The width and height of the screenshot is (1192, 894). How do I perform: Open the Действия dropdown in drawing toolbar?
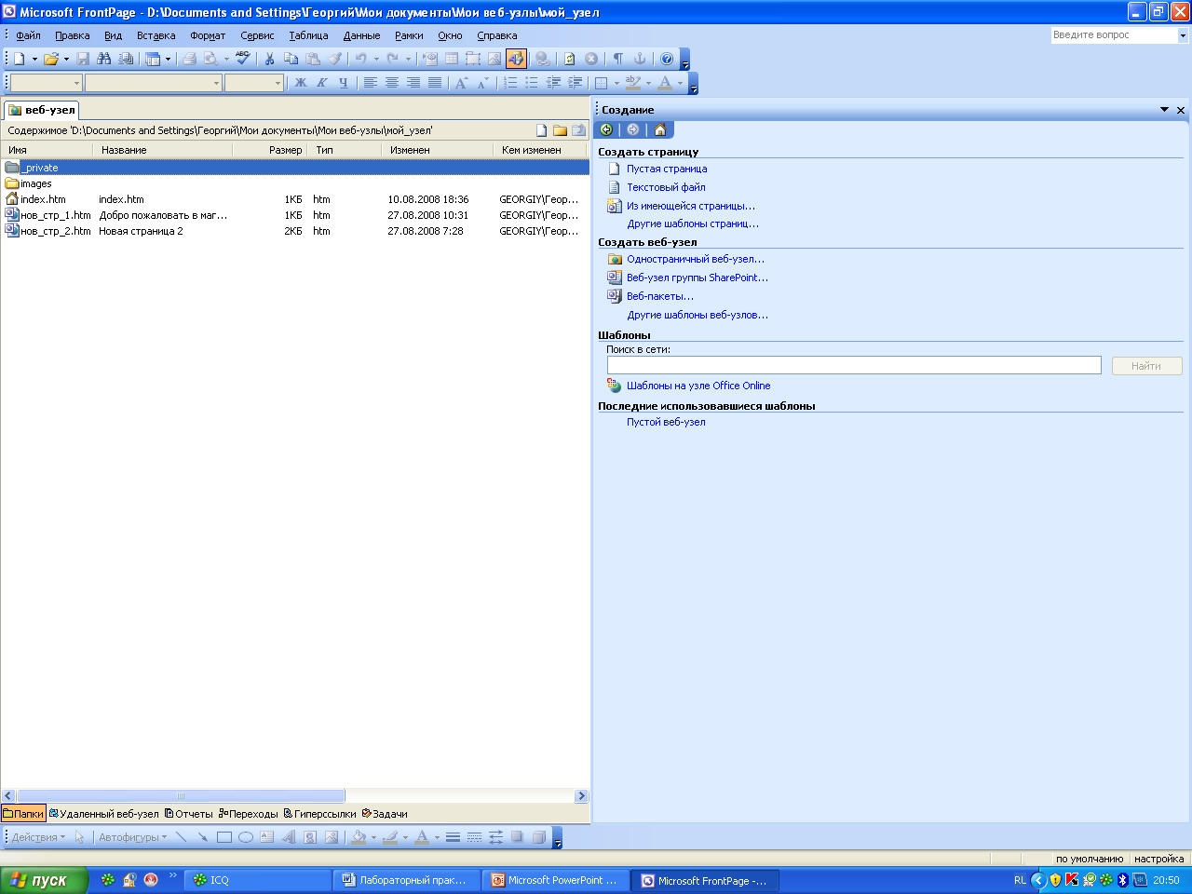point(38,837)
